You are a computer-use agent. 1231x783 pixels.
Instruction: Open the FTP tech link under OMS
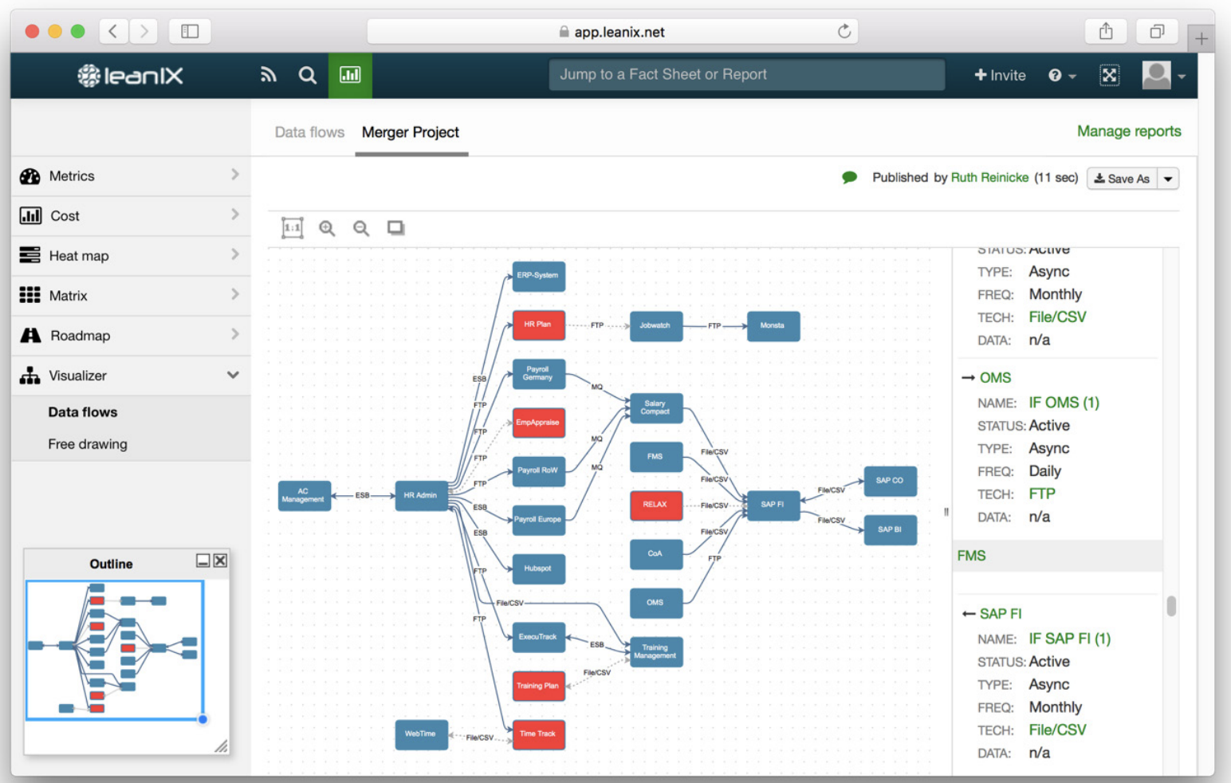[x=1041, y=494]
